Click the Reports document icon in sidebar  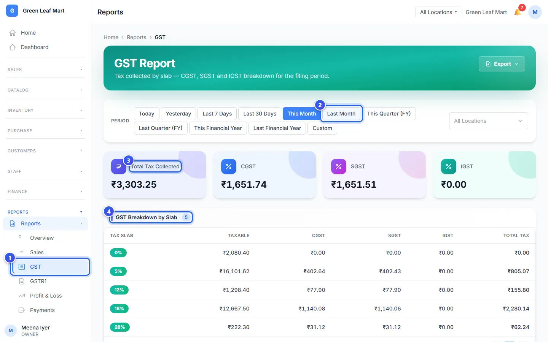pos(13,223)
